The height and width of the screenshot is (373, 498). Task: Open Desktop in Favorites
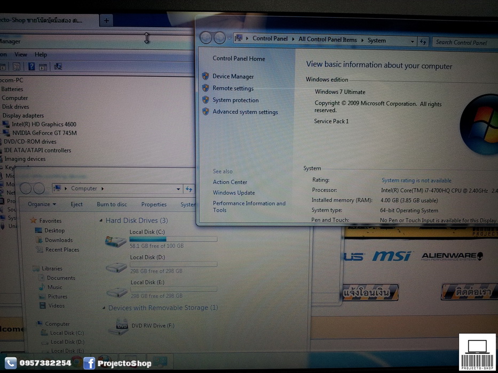tap(54, 230)
